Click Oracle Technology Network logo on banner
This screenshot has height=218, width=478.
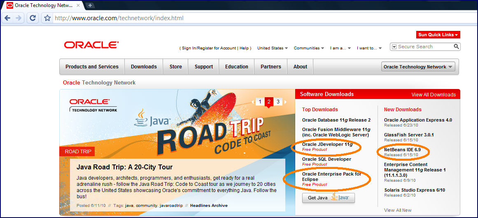point(93,105)
